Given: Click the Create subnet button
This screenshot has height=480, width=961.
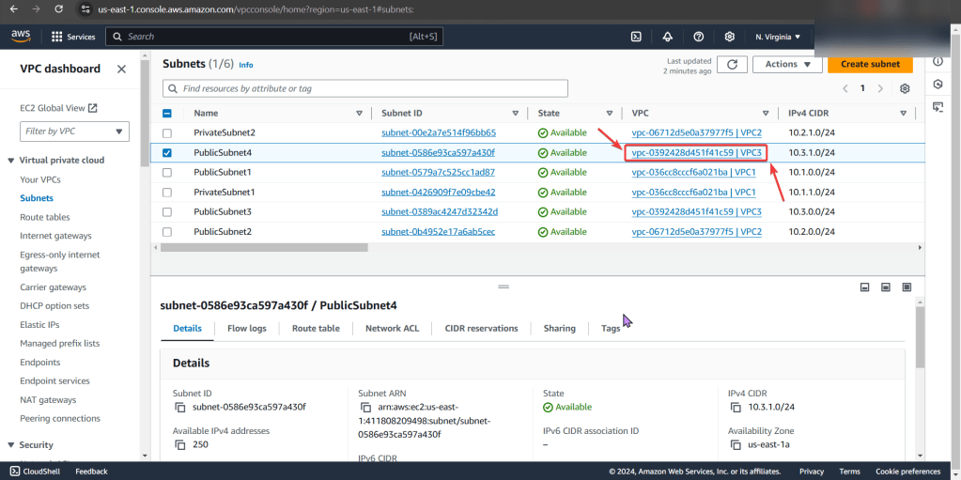Looking at the screenshot, I should 869,64.
